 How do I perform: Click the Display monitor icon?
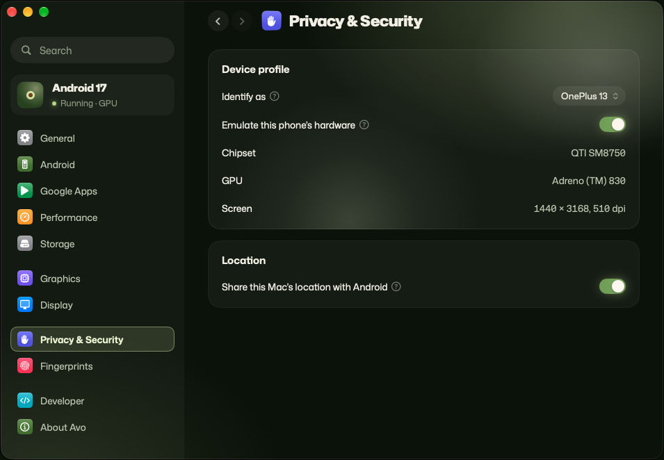coord(25,304)
